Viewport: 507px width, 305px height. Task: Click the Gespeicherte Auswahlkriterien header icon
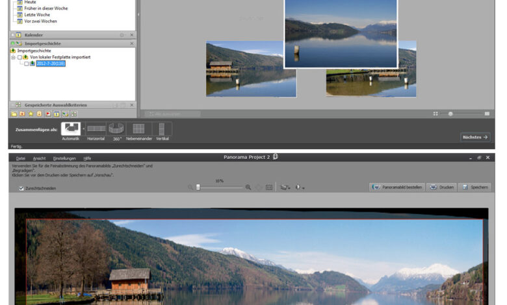coord(18,105)
